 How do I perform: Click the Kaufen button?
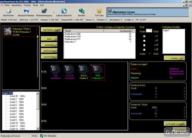pos(174,58)
